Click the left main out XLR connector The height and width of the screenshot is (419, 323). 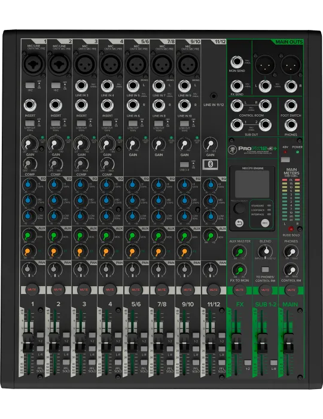pyautogui.click(x=265, y=64)
